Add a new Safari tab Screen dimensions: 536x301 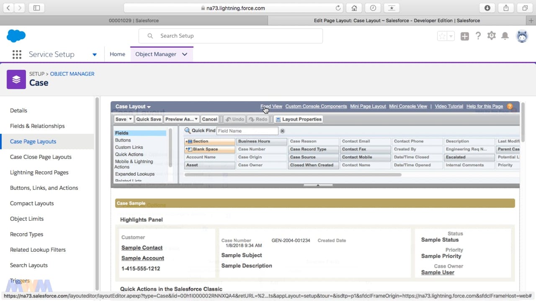[532, 20]
